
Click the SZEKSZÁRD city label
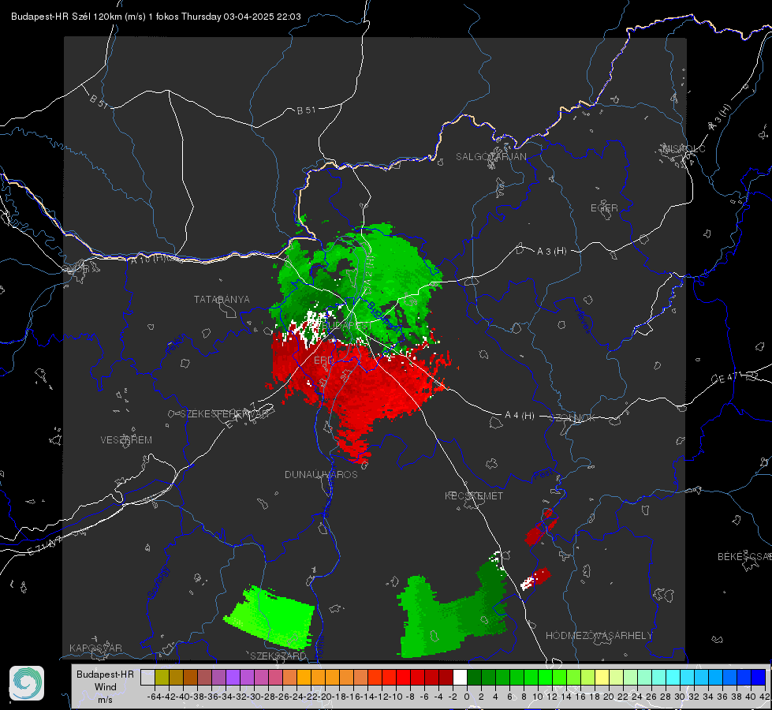[x=278, y=656]
